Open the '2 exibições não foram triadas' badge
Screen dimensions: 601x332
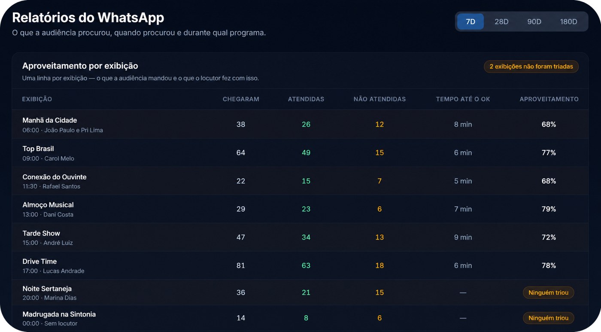pyautogui.click(x=531, y=67)
